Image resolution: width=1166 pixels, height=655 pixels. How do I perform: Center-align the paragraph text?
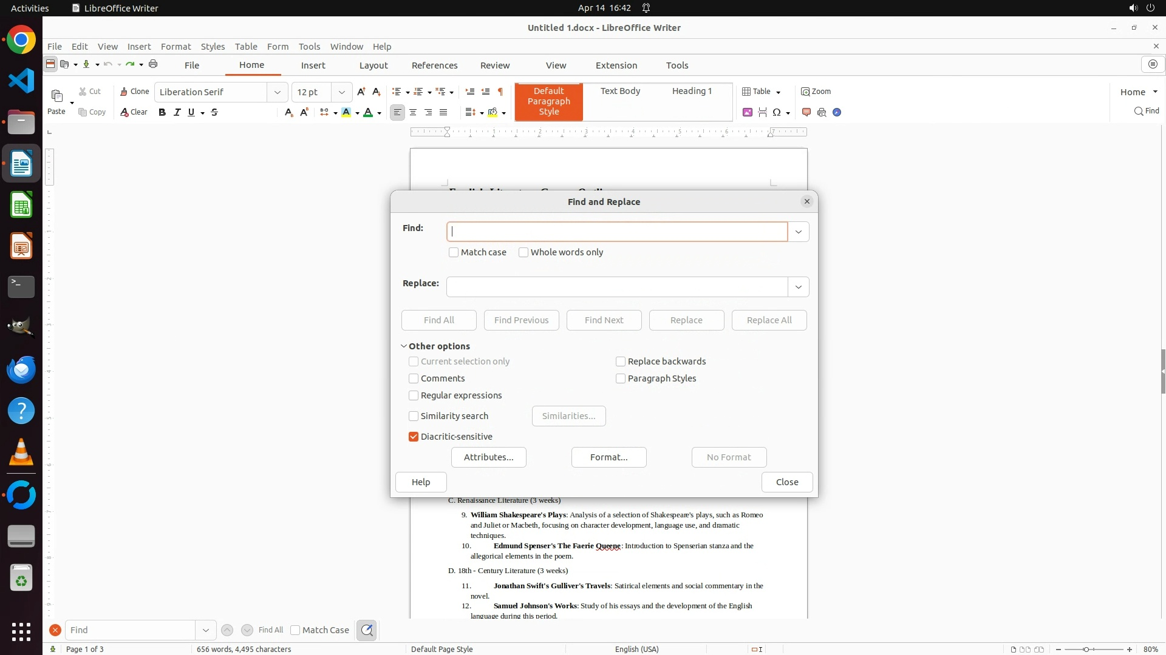click(413, 112)
